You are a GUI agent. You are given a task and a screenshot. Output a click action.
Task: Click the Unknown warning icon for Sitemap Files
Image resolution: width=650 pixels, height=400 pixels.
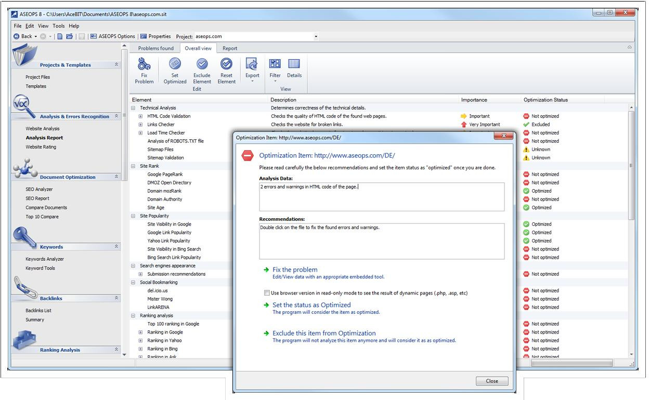(x=526, y=150)
